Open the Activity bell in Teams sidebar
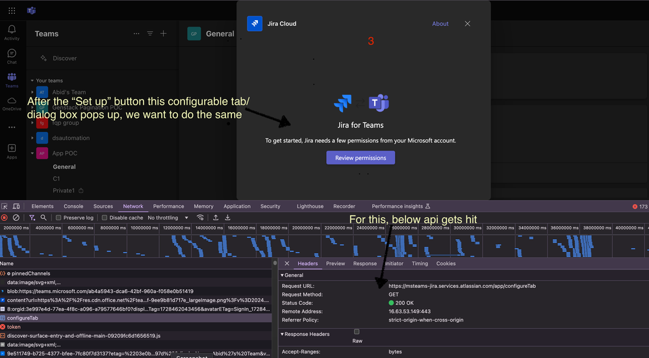Image resolution: width=649 pixels, height=358 pixels. [x=12, y=32]
